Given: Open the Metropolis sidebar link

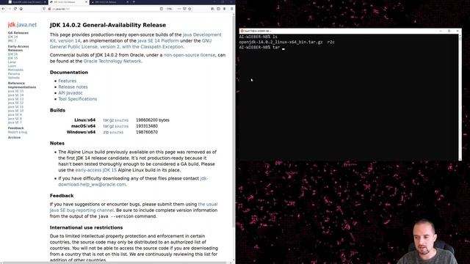Looking at the screenshot, I should 15,70.
